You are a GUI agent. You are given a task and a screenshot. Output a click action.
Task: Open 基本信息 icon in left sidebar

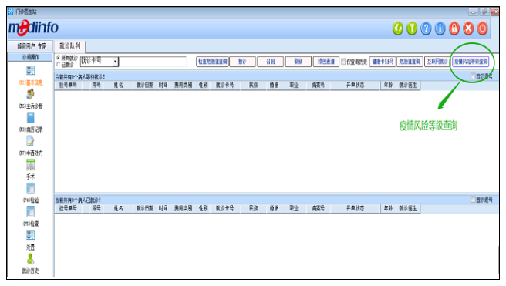[31, 70]
